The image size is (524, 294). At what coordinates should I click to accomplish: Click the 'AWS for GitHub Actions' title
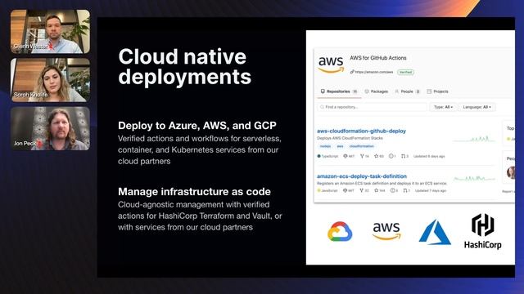[x=378, y=58]
